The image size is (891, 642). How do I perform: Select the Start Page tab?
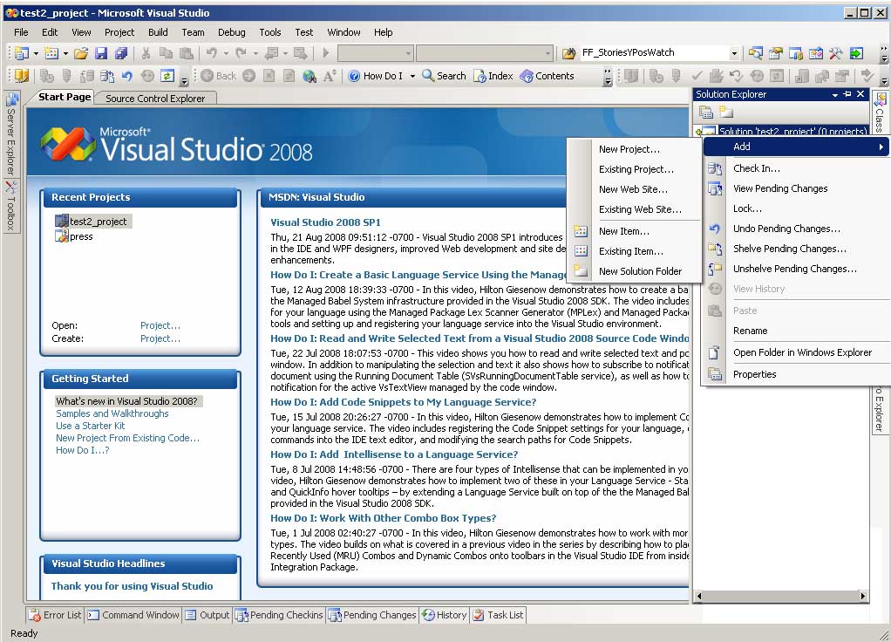[x=65, y=97]
